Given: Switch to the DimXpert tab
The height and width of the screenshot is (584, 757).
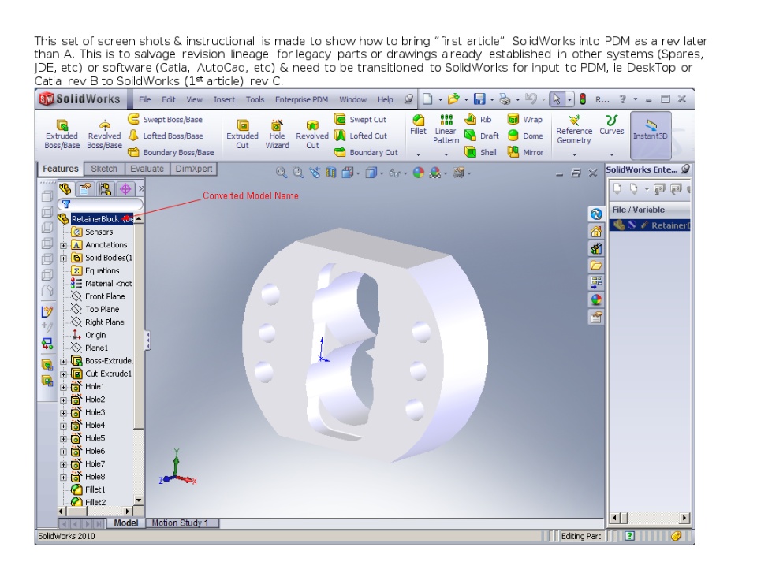Looking at the screenshot, I should coord(194,169).
